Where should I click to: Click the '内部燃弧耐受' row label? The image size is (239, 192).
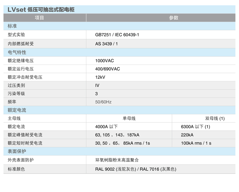[21, 44]
